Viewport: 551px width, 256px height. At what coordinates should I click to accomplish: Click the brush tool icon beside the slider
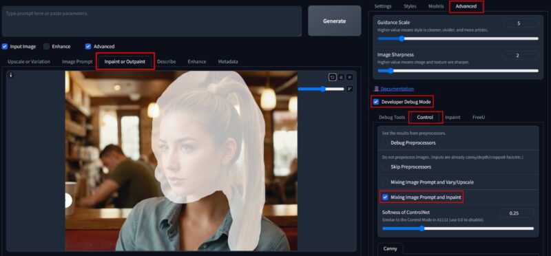[x=350, y=89]
